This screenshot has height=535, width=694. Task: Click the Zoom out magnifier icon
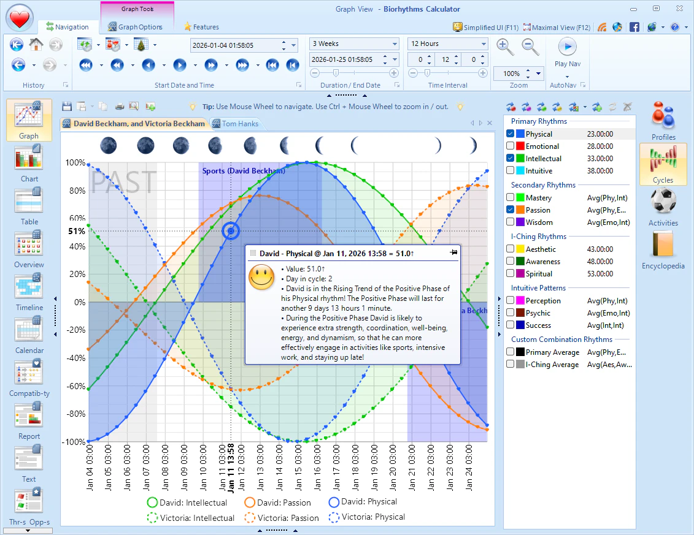530,47
